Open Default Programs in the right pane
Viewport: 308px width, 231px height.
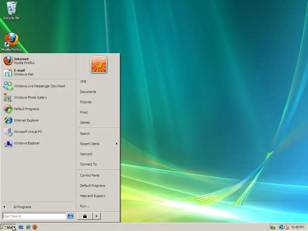pyautogui.click(x=99, y=186)
